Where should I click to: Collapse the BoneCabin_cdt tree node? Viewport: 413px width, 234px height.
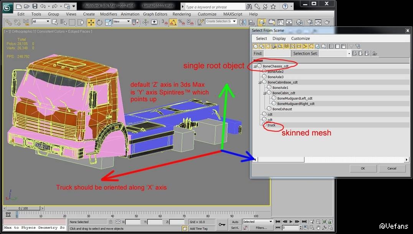point(265,93)
